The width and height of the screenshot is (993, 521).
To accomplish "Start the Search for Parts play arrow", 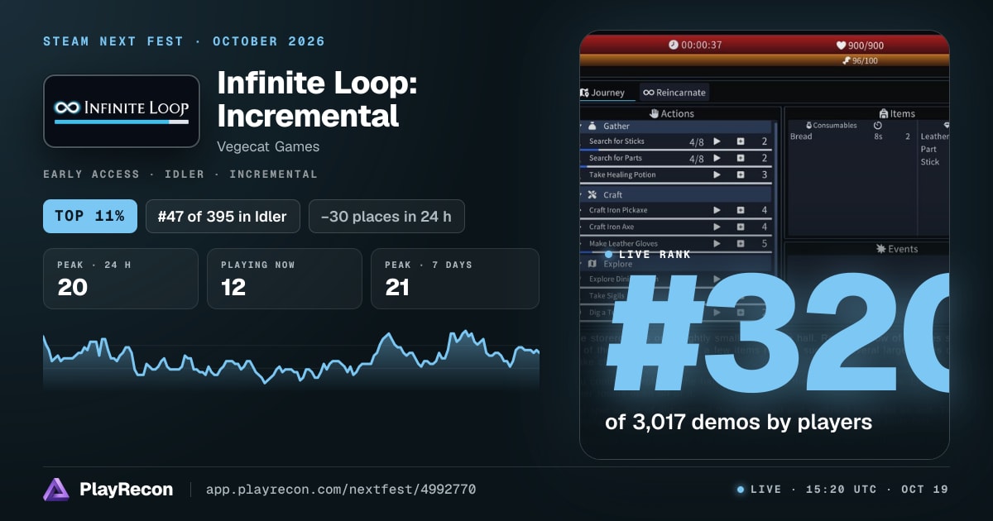I will 717,158.
